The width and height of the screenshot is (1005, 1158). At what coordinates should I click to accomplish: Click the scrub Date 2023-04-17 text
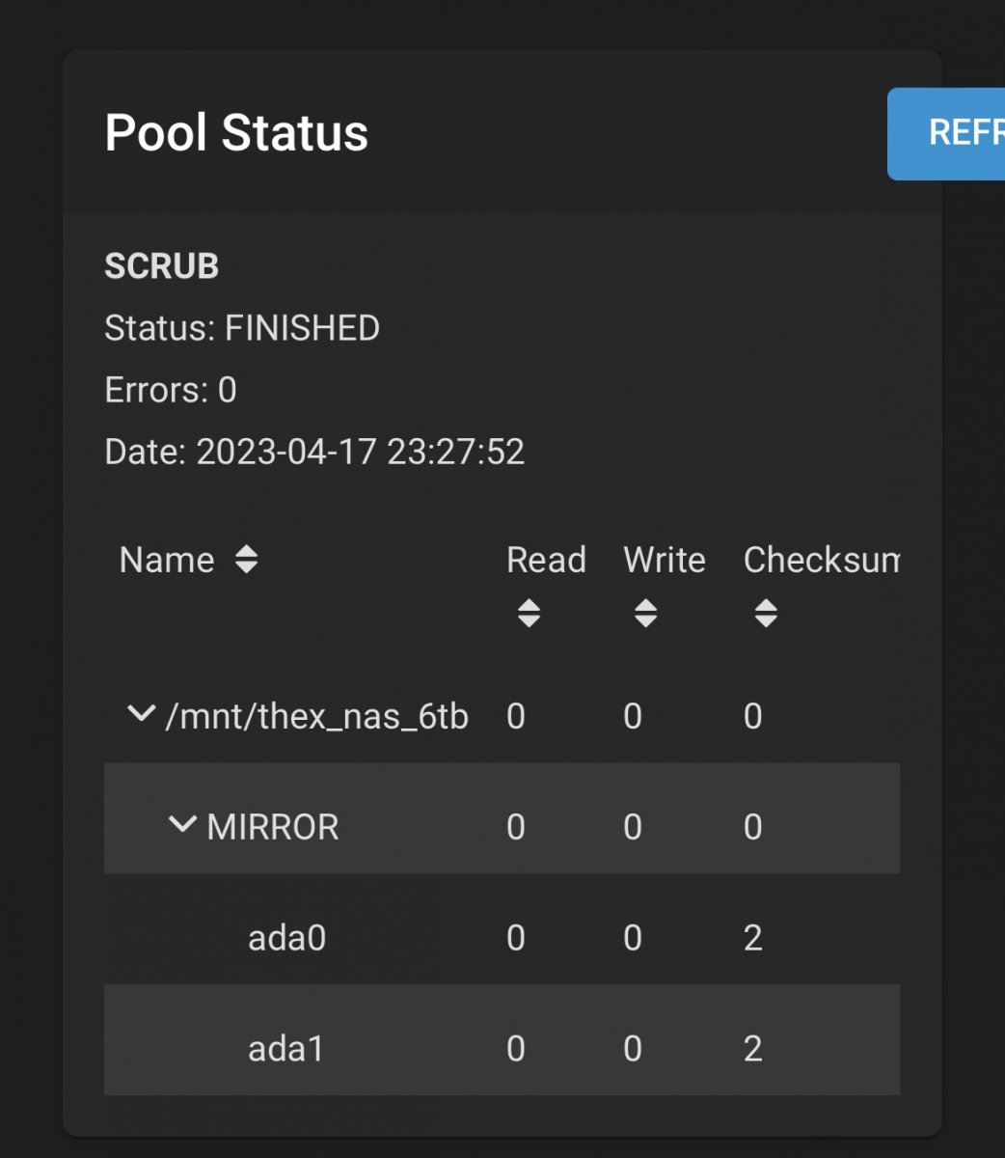click(x=314, y=452)
